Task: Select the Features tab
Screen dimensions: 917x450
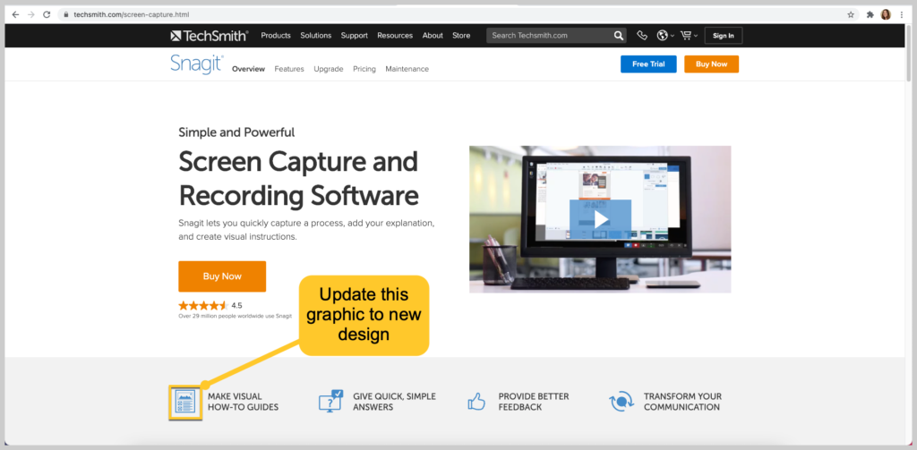Action: pyautogui.click(x=289, y=69)
